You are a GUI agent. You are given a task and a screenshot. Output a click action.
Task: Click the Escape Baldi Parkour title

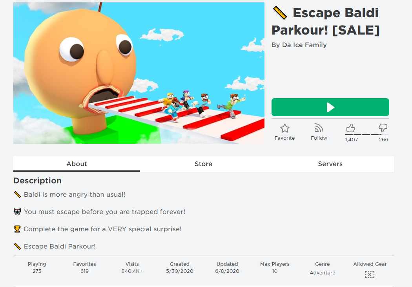coord(326,22)
